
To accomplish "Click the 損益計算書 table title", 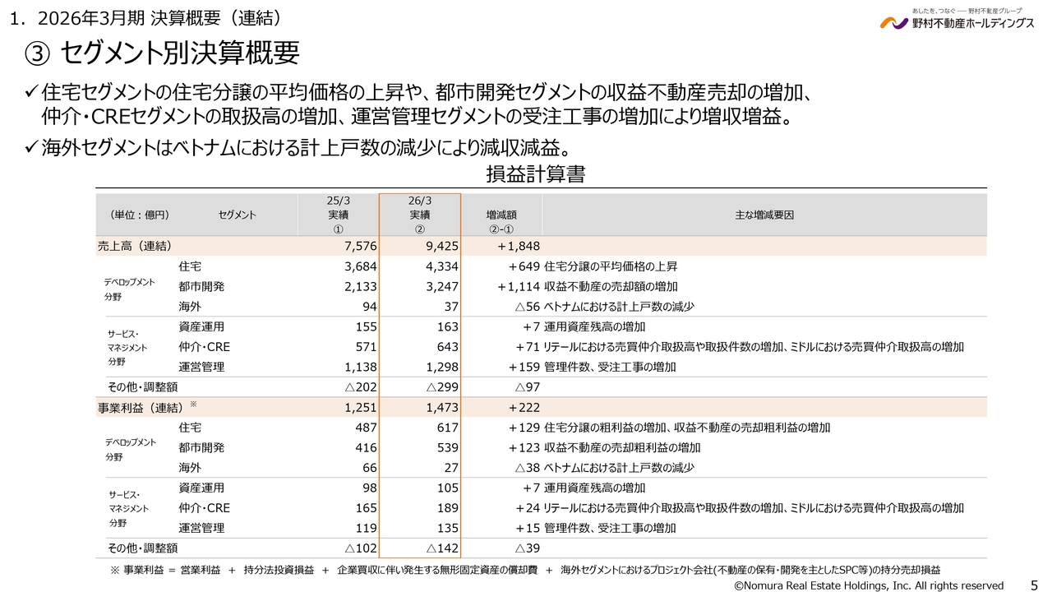I will tap(535, 175).
